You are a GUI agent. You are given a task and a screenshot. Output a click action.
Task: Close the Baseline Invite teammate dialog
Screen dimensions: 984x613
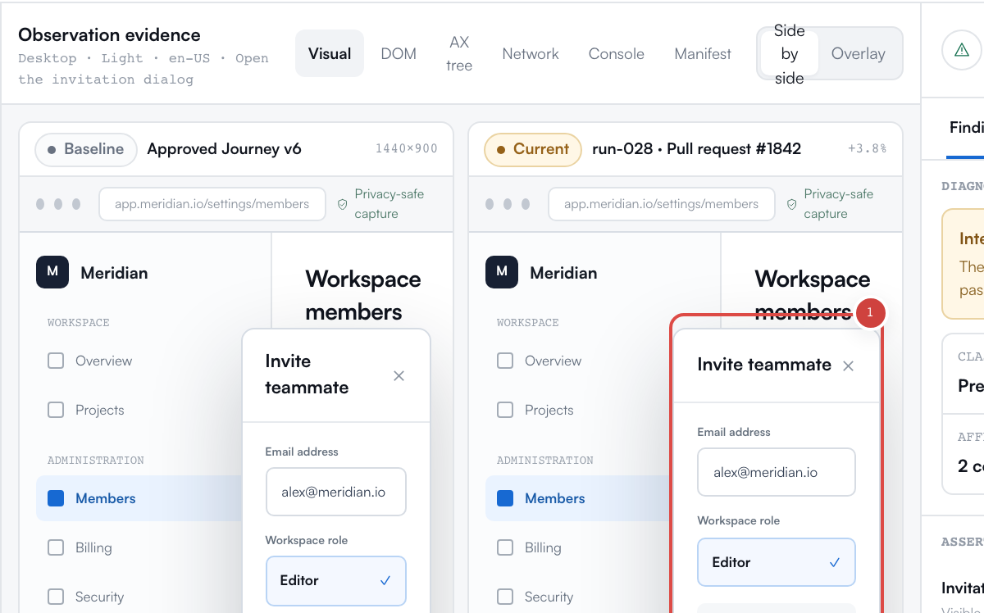pos(399,375)
